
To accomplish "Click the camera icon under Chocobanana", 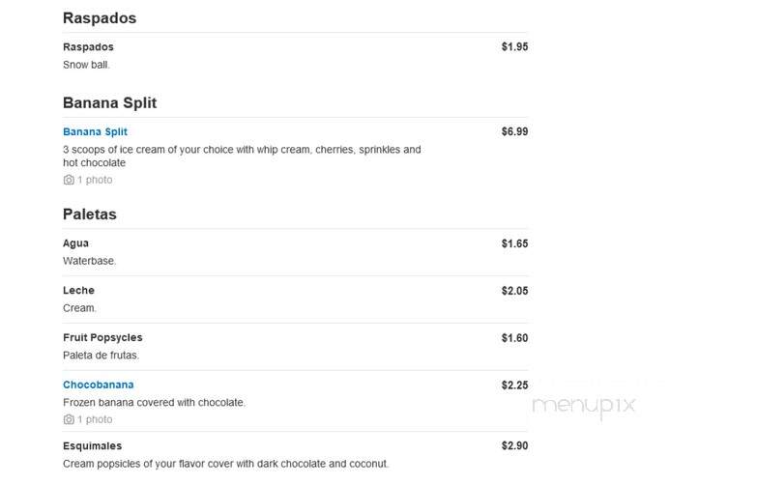I will pyautogui.click(x=69, y=419).
